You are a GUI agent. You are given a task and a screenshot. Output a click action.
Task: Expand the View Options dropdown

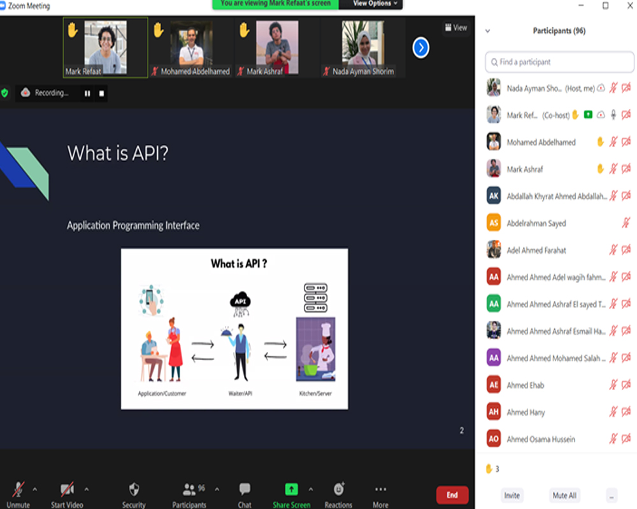click(375, 4)
